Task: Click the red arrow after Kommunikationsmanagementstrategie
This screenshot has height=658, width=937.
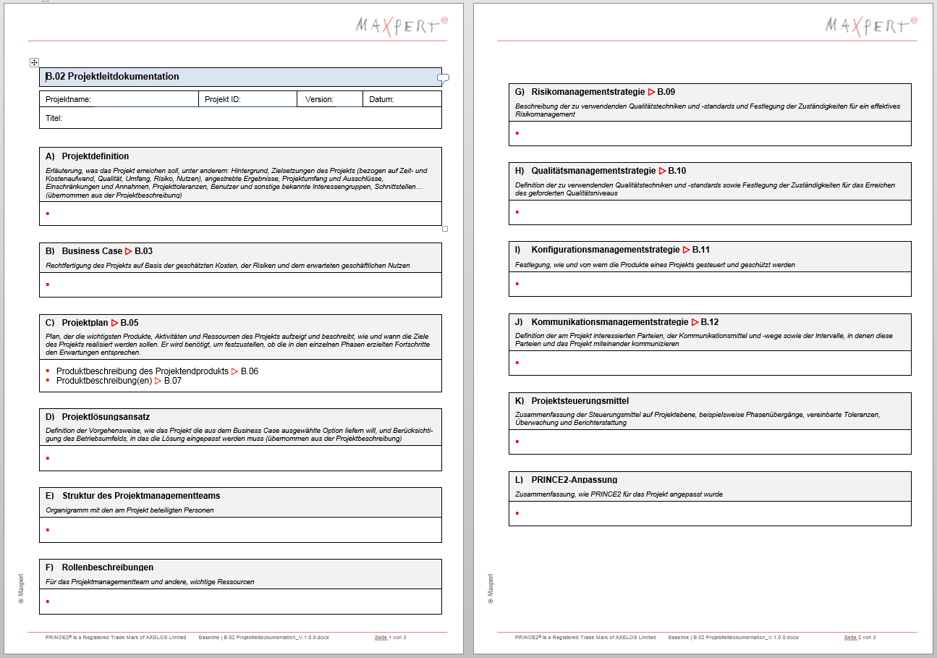Action: coord(695,322)
